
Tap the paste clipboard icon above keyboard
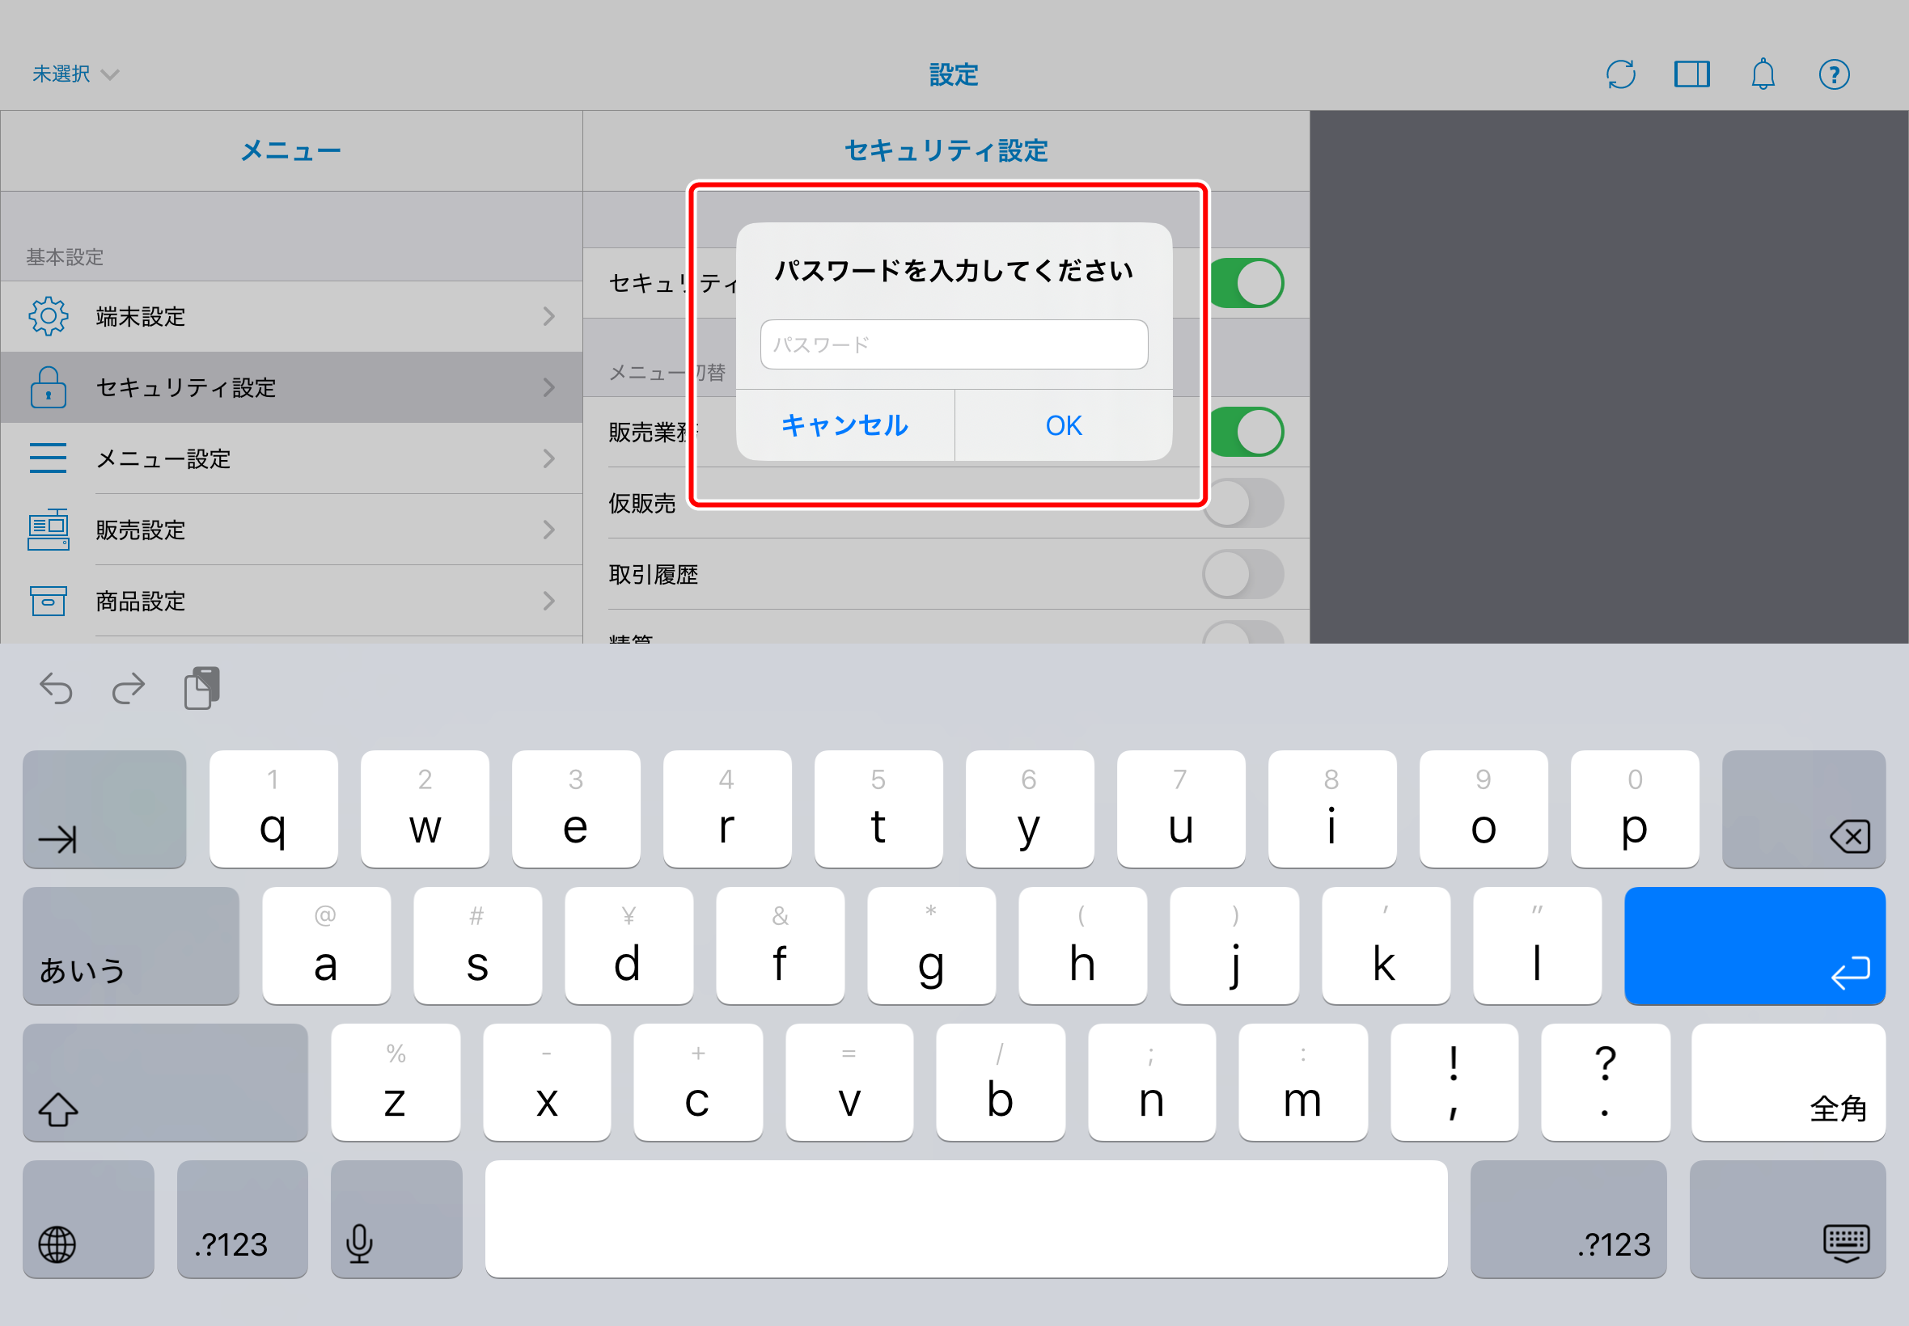coord(201,688)
